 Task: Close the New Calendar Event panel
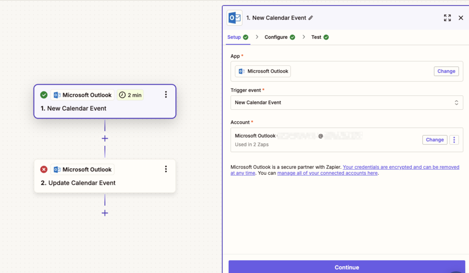point(461,18)
